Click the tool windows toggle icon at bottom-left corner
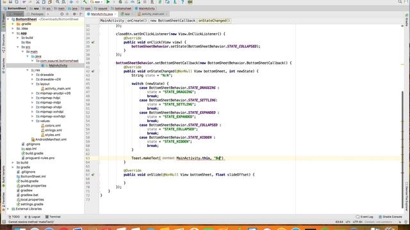The height and width of the screenshot is (230, 410). point(4,222)
